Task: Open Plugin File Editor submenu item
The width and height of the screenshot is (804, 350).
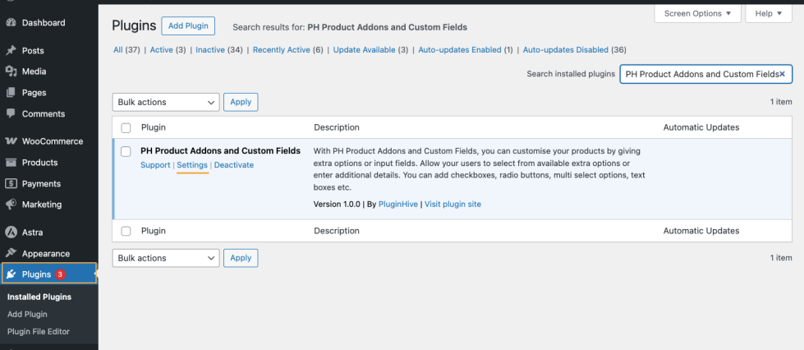Action: (39, 332)
